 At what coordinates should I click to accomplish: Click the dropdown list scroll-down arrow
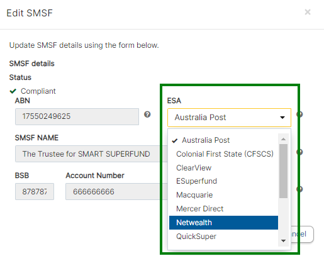pos(283,241)
